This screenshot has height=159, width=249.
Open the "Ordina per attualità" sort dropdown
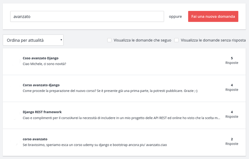click(x=33, y=40)
